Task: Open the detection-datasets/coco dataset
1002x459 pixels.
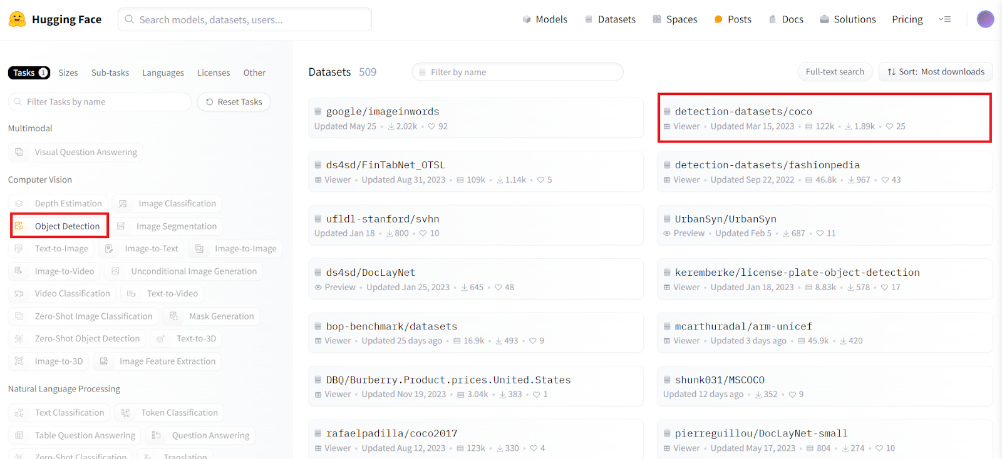Action: (x=825, y=118)
